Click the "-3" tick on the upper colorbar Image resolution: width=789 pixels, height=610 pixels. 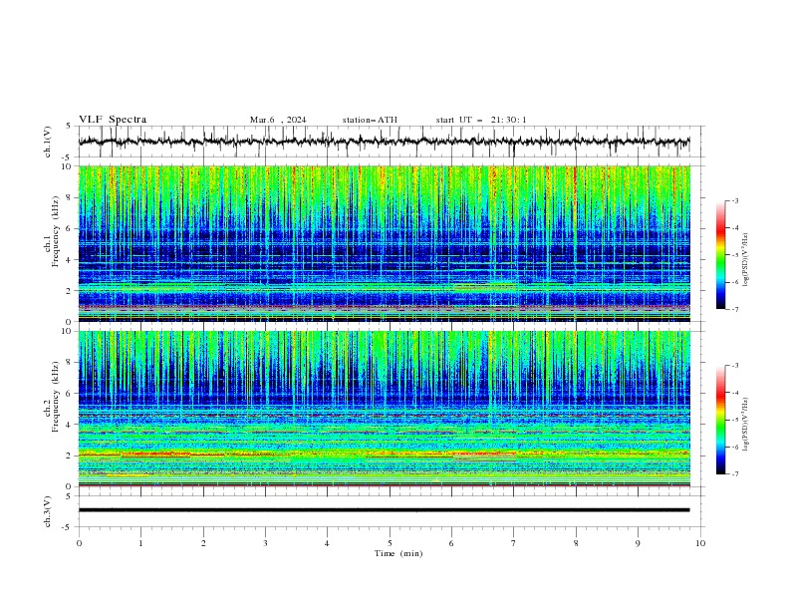(x=734, y=200)
